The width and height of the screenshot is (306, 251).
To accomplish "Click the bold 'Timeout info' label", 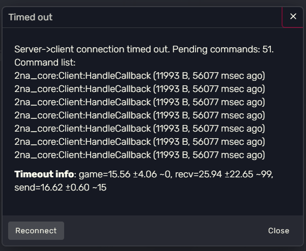I will [44, 174].
